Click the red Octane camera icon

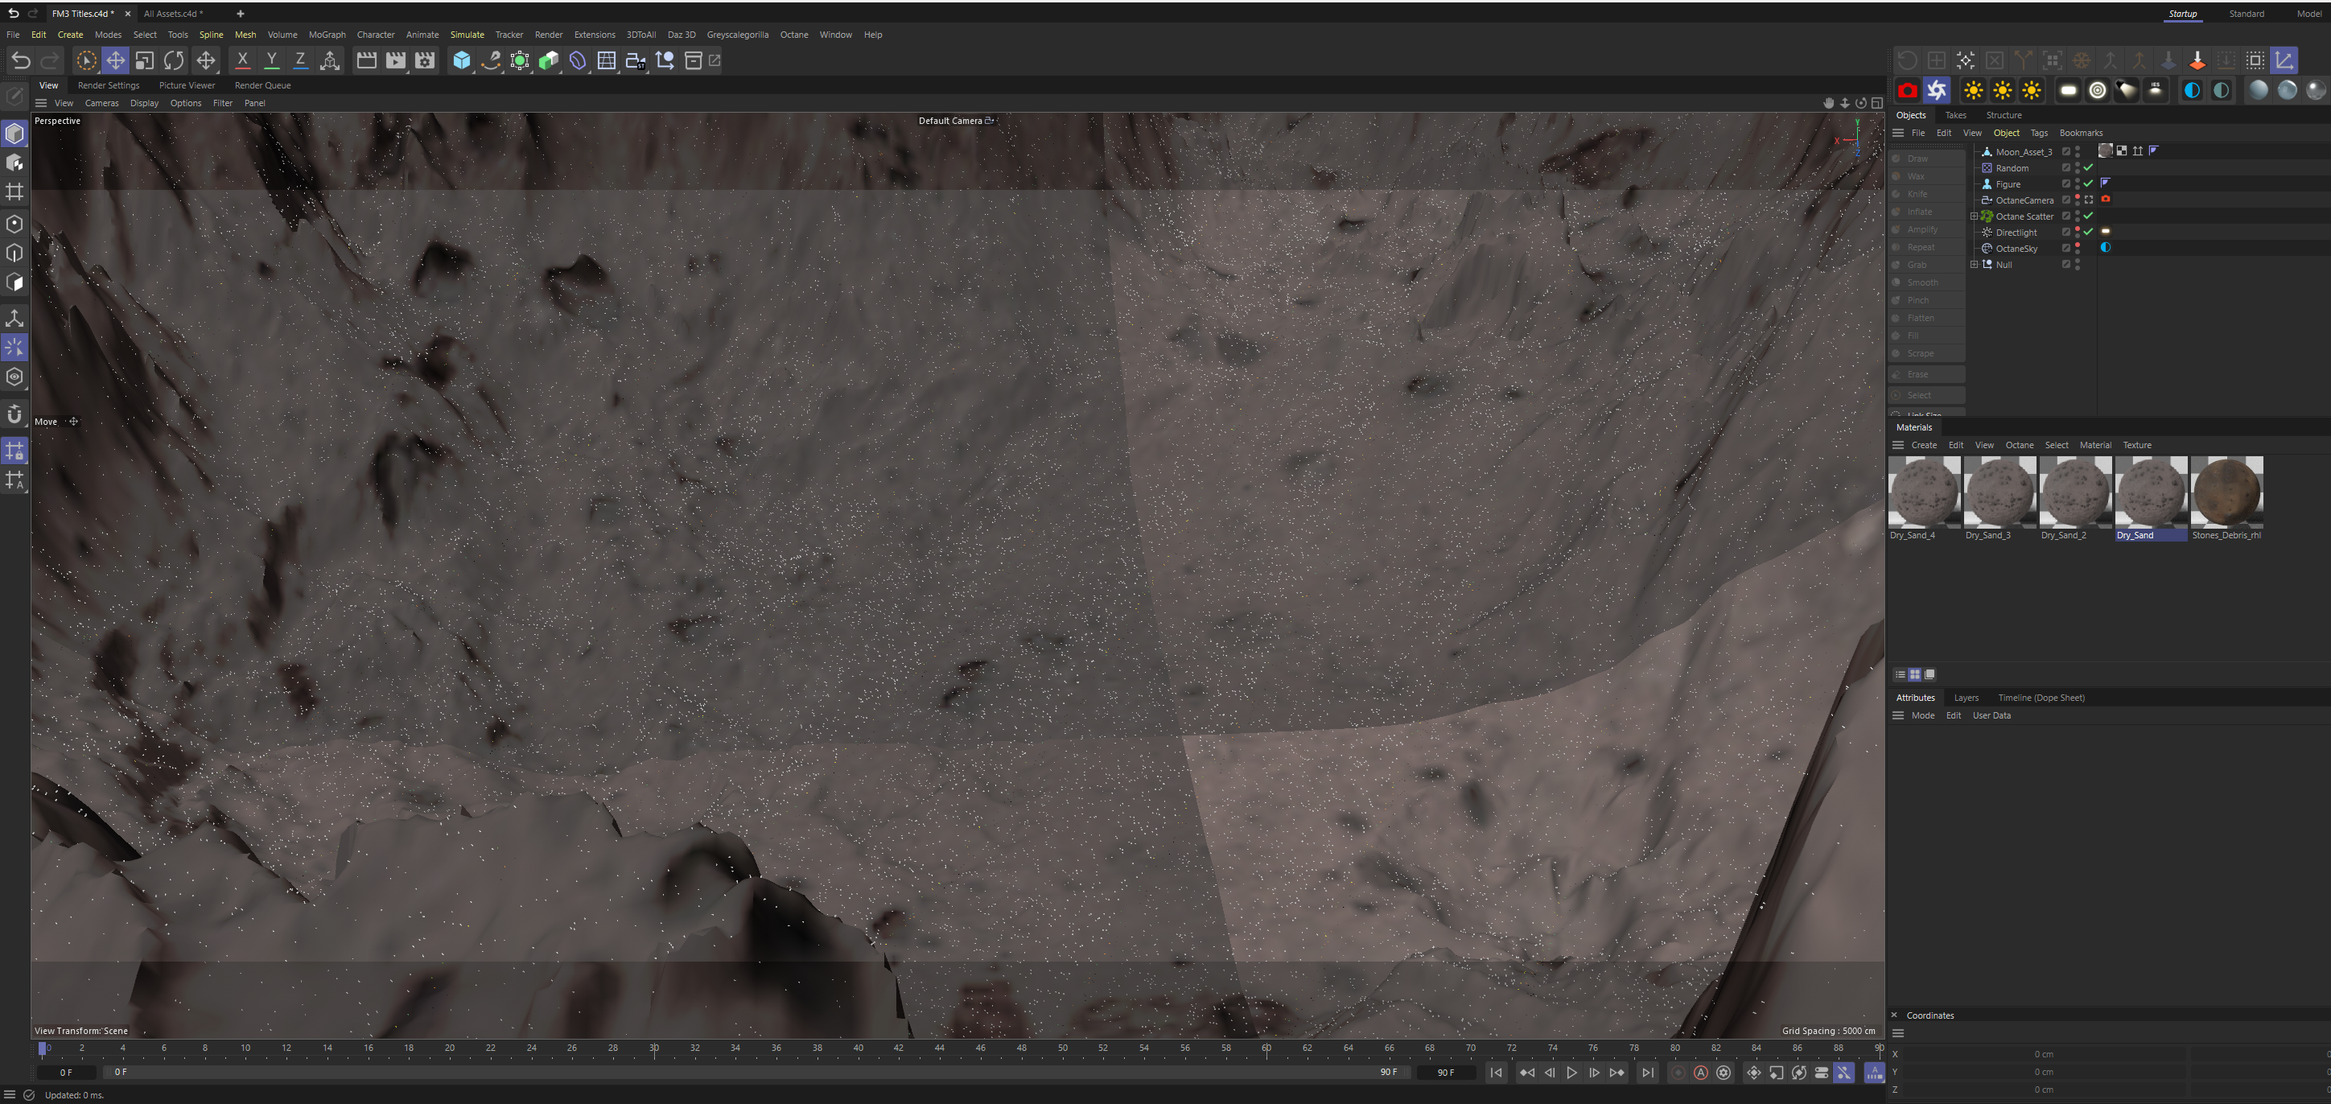1908,89
